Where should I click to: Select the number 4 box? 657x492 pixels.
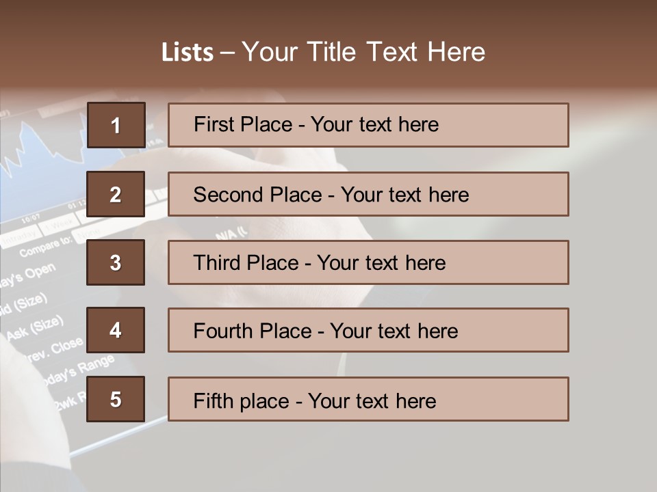(116, 330)
